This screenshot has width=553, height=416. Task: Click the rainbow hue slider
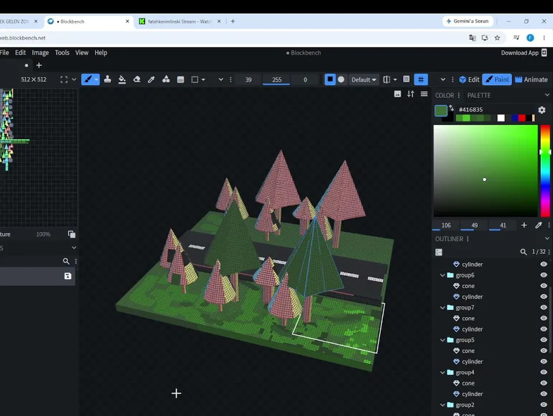[545, 170]
